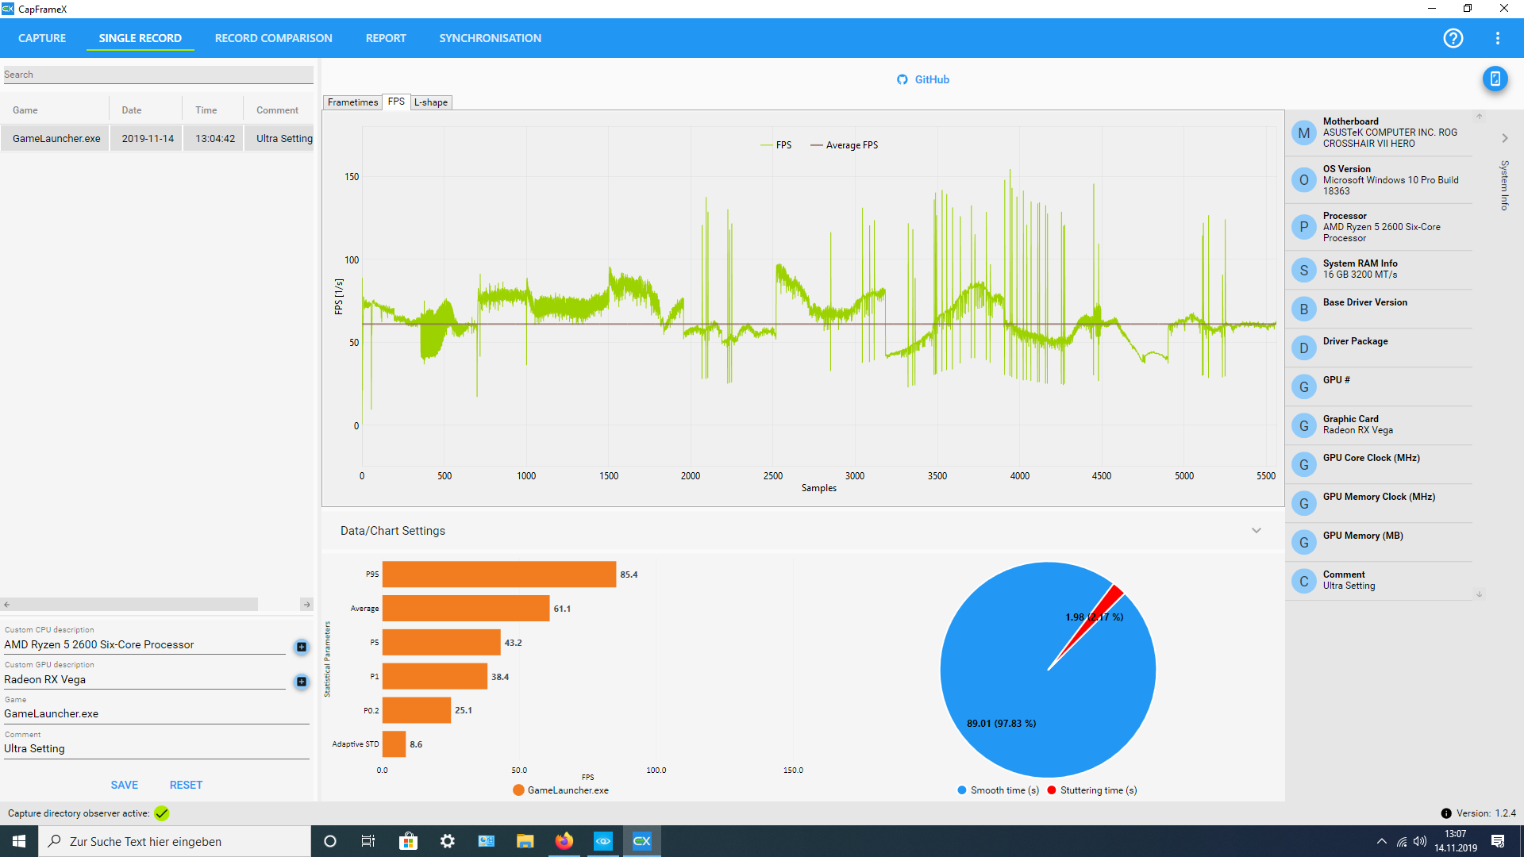Click the Motherboard M info icon
Screen dimensions: 1524x857
point(1303,133)
